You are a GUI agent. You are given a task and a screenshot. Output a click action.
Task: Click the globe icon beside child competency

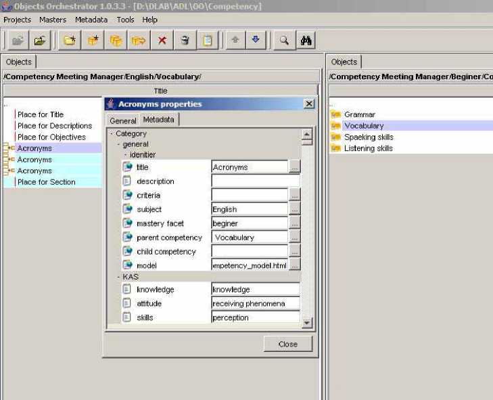tap(128, 251)
